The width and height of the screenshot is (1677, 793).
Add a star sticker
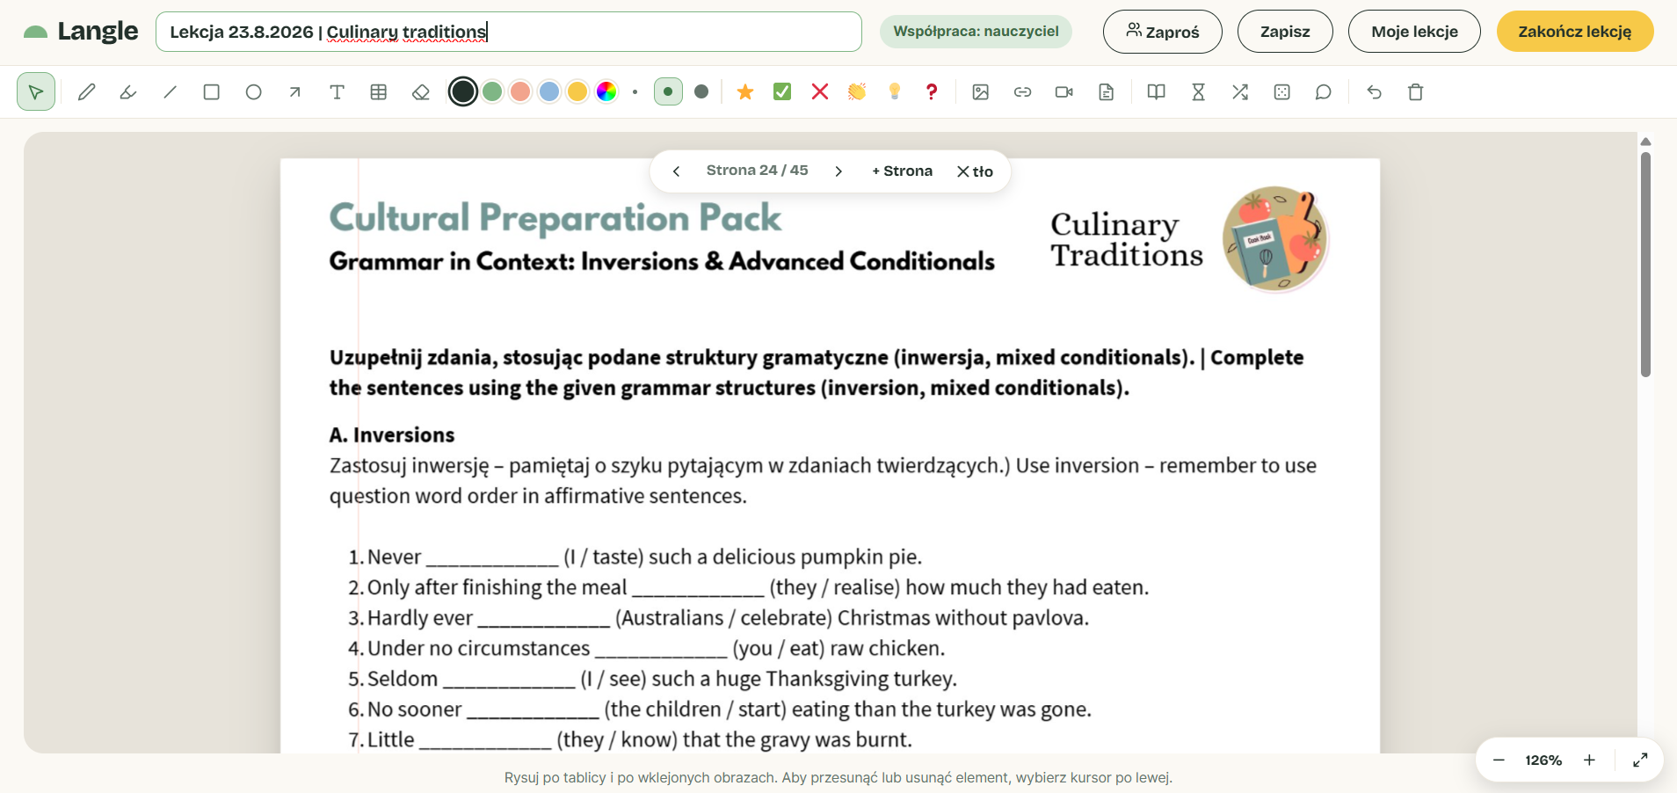(745, 91)
